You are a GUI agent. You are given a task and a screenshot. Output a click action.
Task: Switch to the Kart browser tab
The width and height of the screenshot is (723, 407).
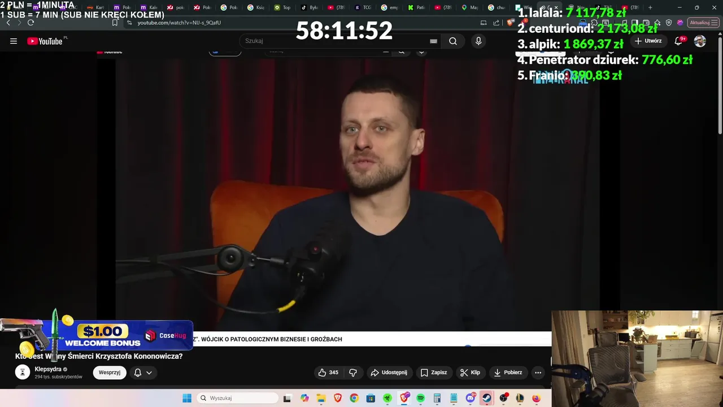pos(95,7)
